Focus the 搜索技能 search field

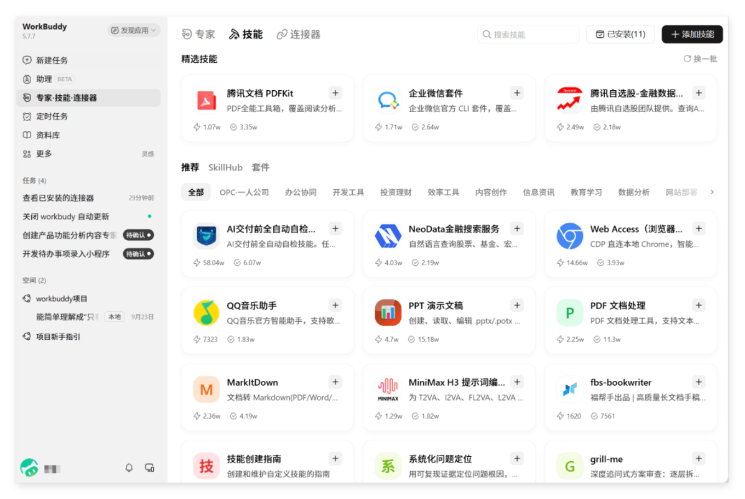coord(528,34)
